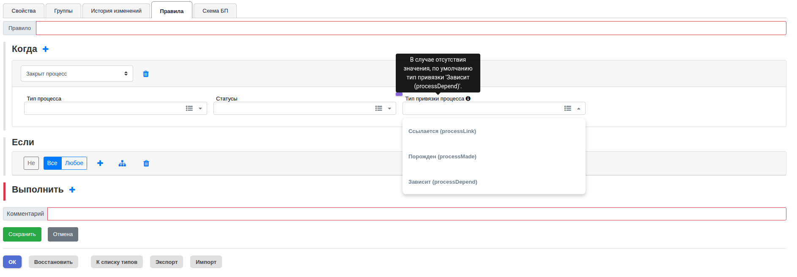Click the blue ОК button

12,262
